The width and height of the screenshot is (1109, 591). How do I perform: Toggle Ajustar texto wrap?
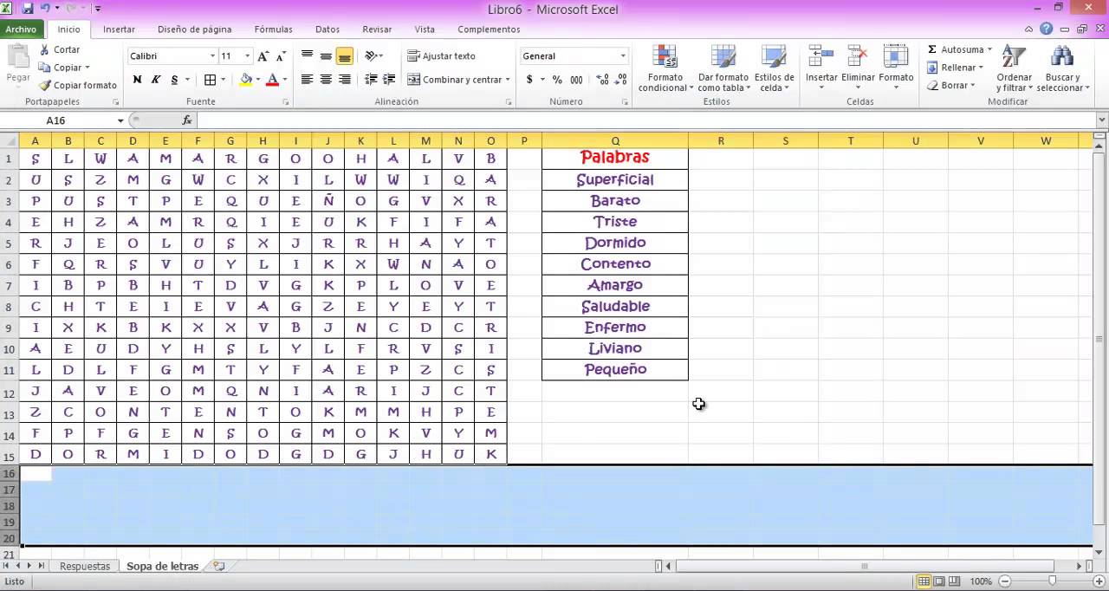(442, 55)
